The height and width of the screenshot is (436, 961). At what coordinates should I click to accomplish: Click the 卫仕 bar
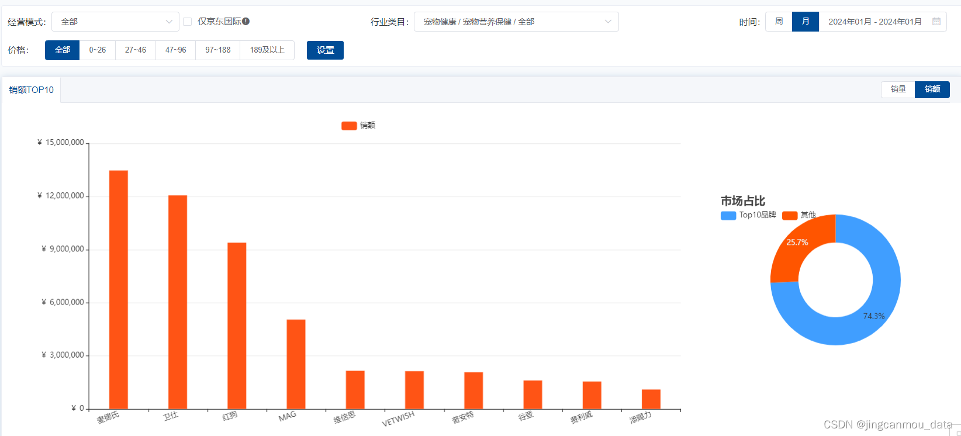click(178, 302)
